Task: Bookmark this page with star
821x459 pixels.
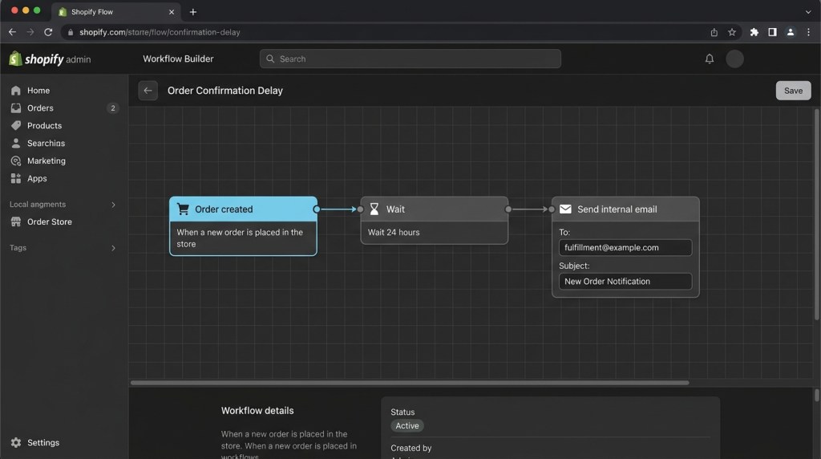Action: pos(732,32)
